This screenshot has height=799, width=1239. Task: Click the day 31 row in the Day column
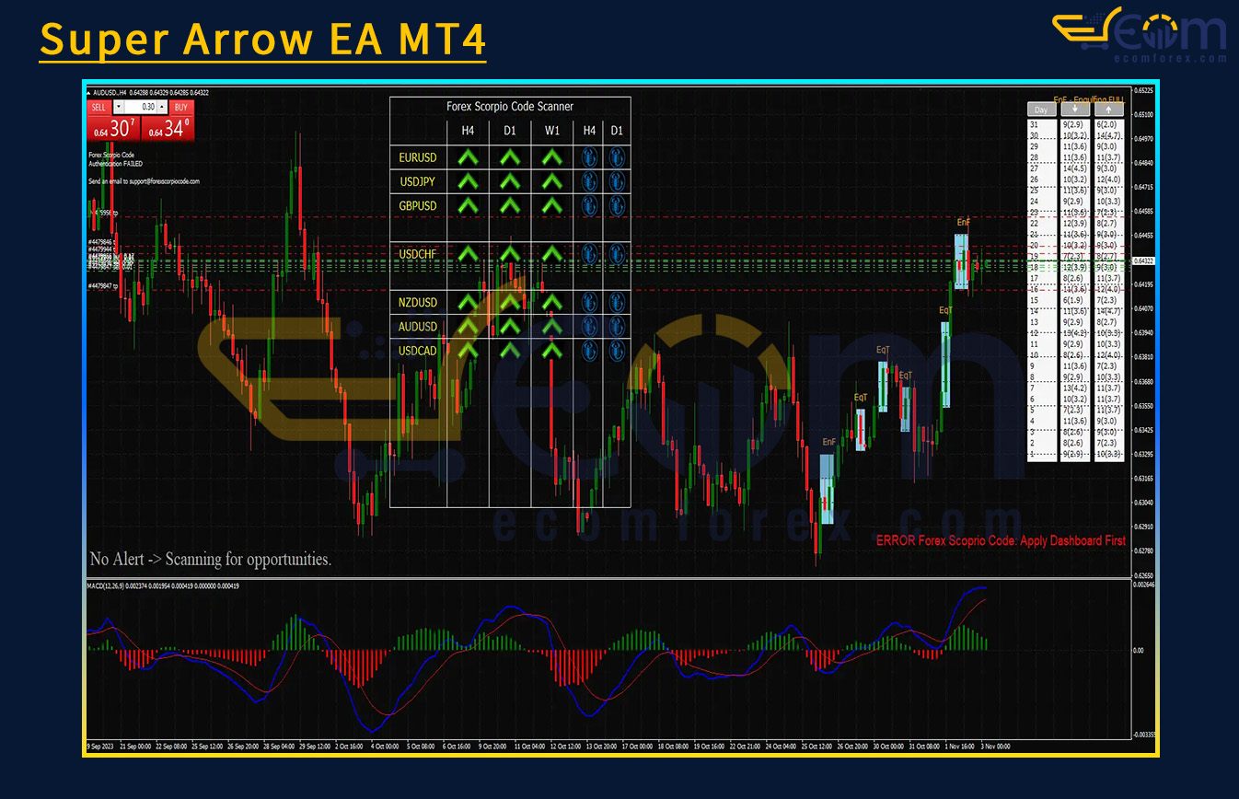point(1041,124)
